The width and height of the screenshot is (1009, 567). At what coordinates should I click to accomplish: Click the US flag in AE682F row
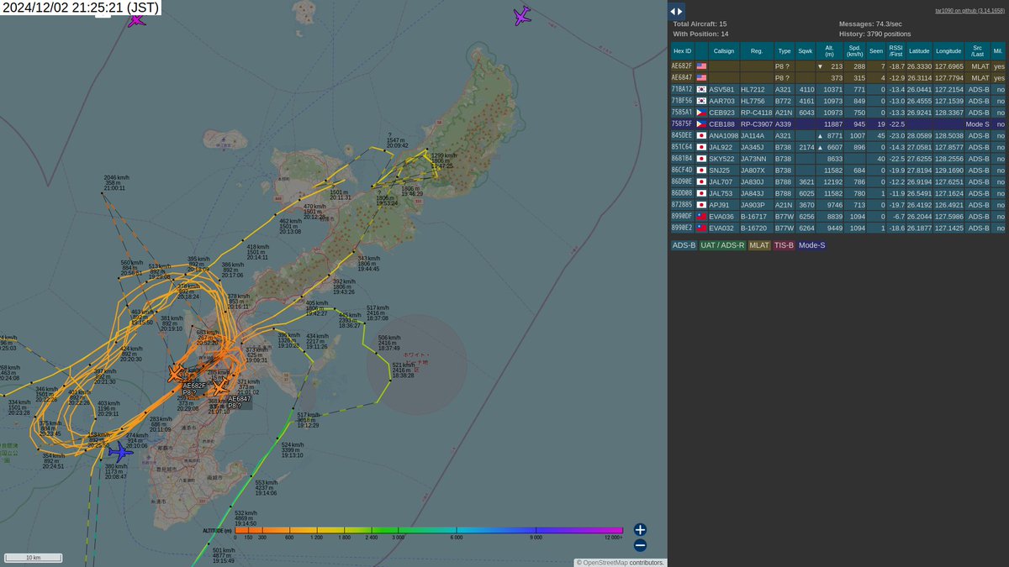pyautogui.click(x=701, y=66)
